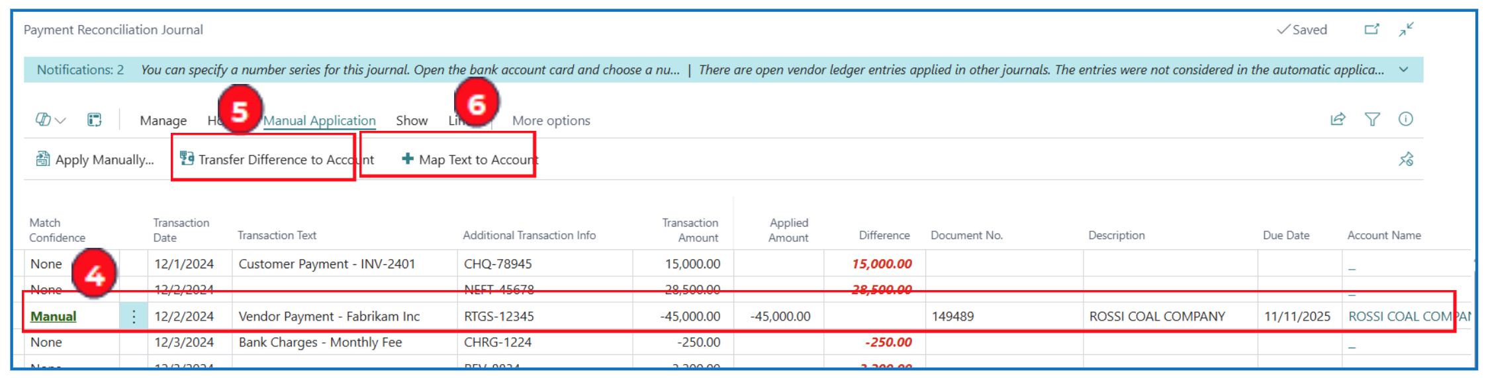Click the share icon in toolbar
This screenshot has height=378, width=1488.
click(1338, 119)
